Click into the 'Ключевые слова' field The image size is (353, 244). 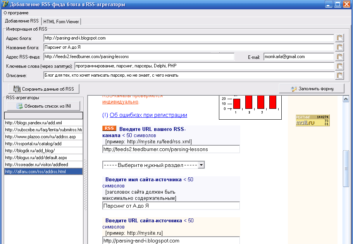[x=204, y=66]
